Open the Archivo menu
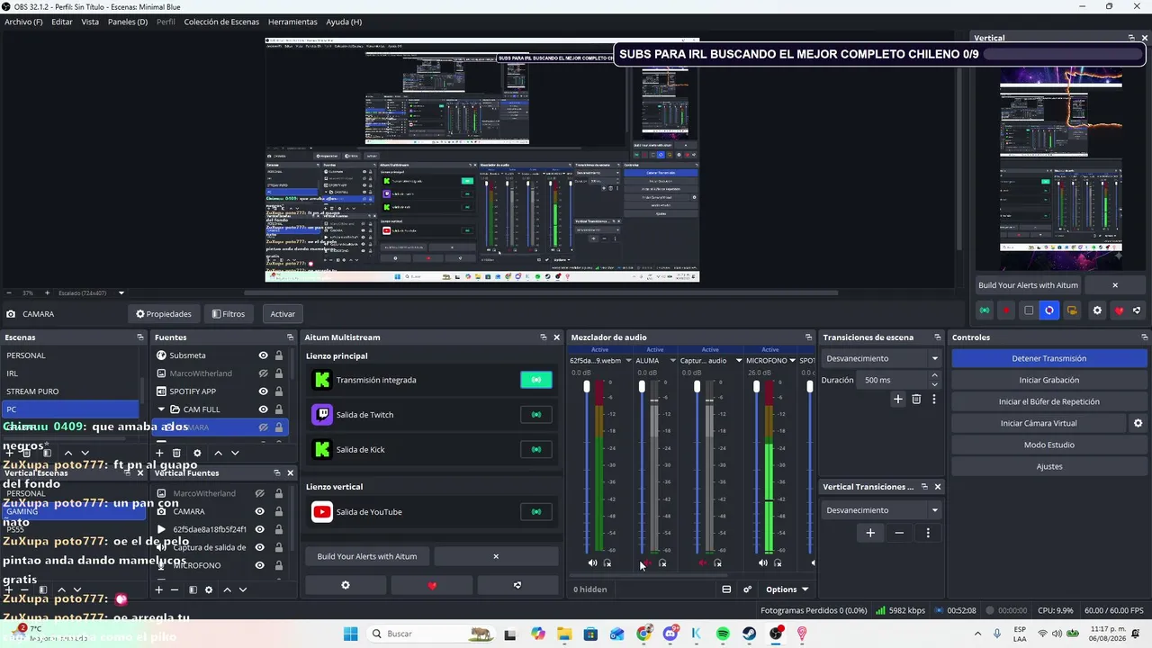This screenshot has height=648, width=1152. click(x=23, y=22)
